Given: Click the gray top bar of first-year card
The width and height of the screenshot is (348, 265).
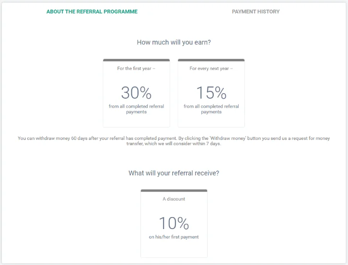Looking at the screenshot, I should coord(136,60).
